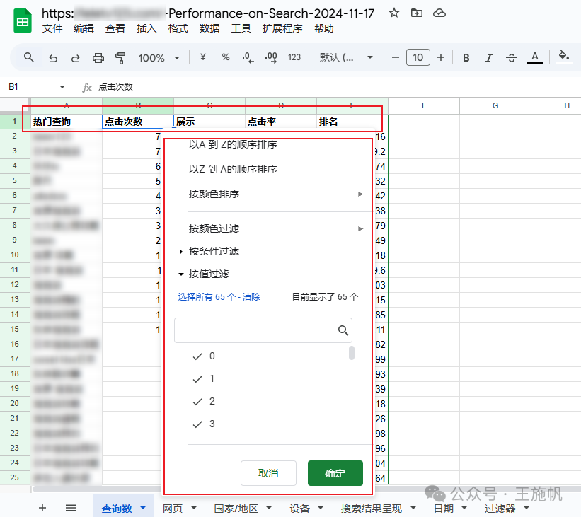581x517 pixels.
Task: Open the name box dropdown arrow
Action: click(x=62, y=87)
